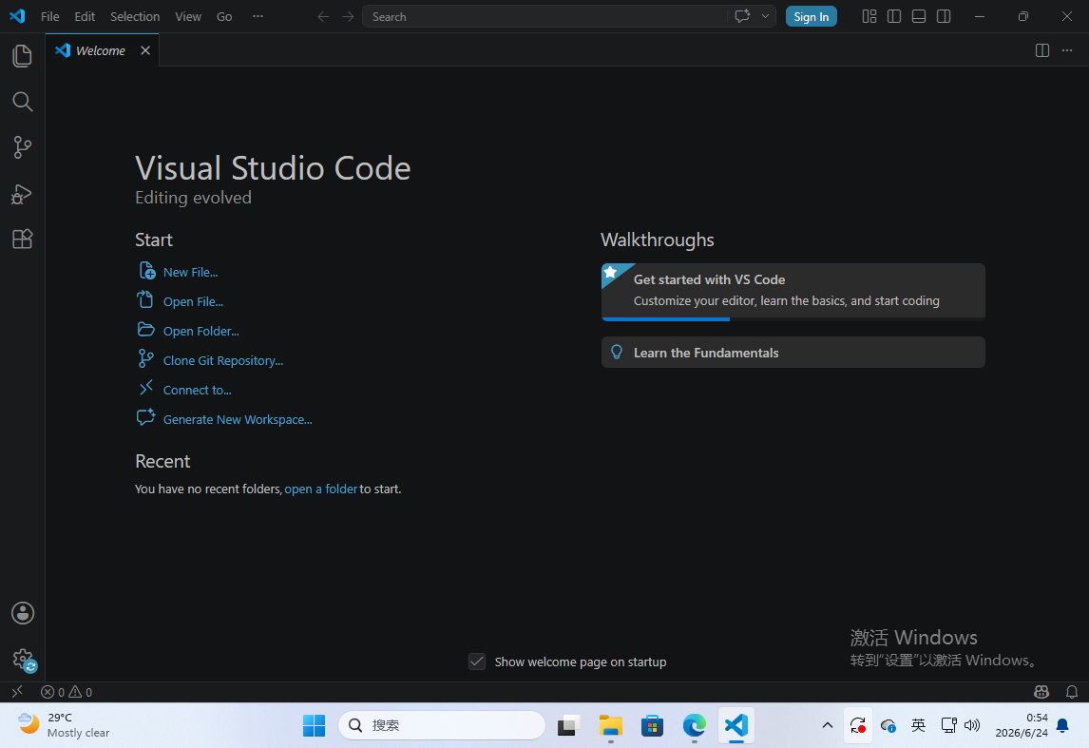
Task: Expand the chat dropdown arrow beside Copilot icon
Action: (x=765, y=17)
